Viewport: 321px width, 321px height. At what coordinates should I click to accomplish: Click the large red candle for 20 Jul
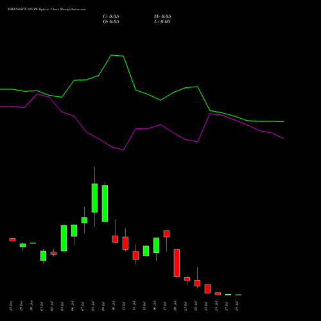177,263
